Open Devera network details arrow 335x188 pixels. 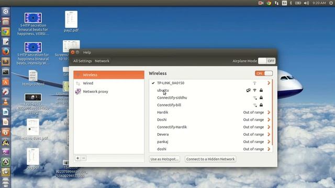(269, 134)
